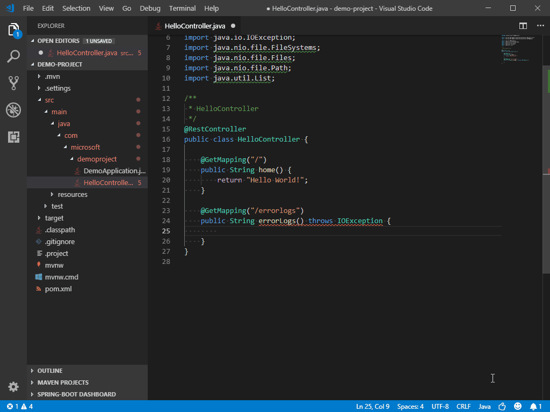Open the Source Control view
The height and width of the screenshot is (412, 550).
[x=13, y=83]
